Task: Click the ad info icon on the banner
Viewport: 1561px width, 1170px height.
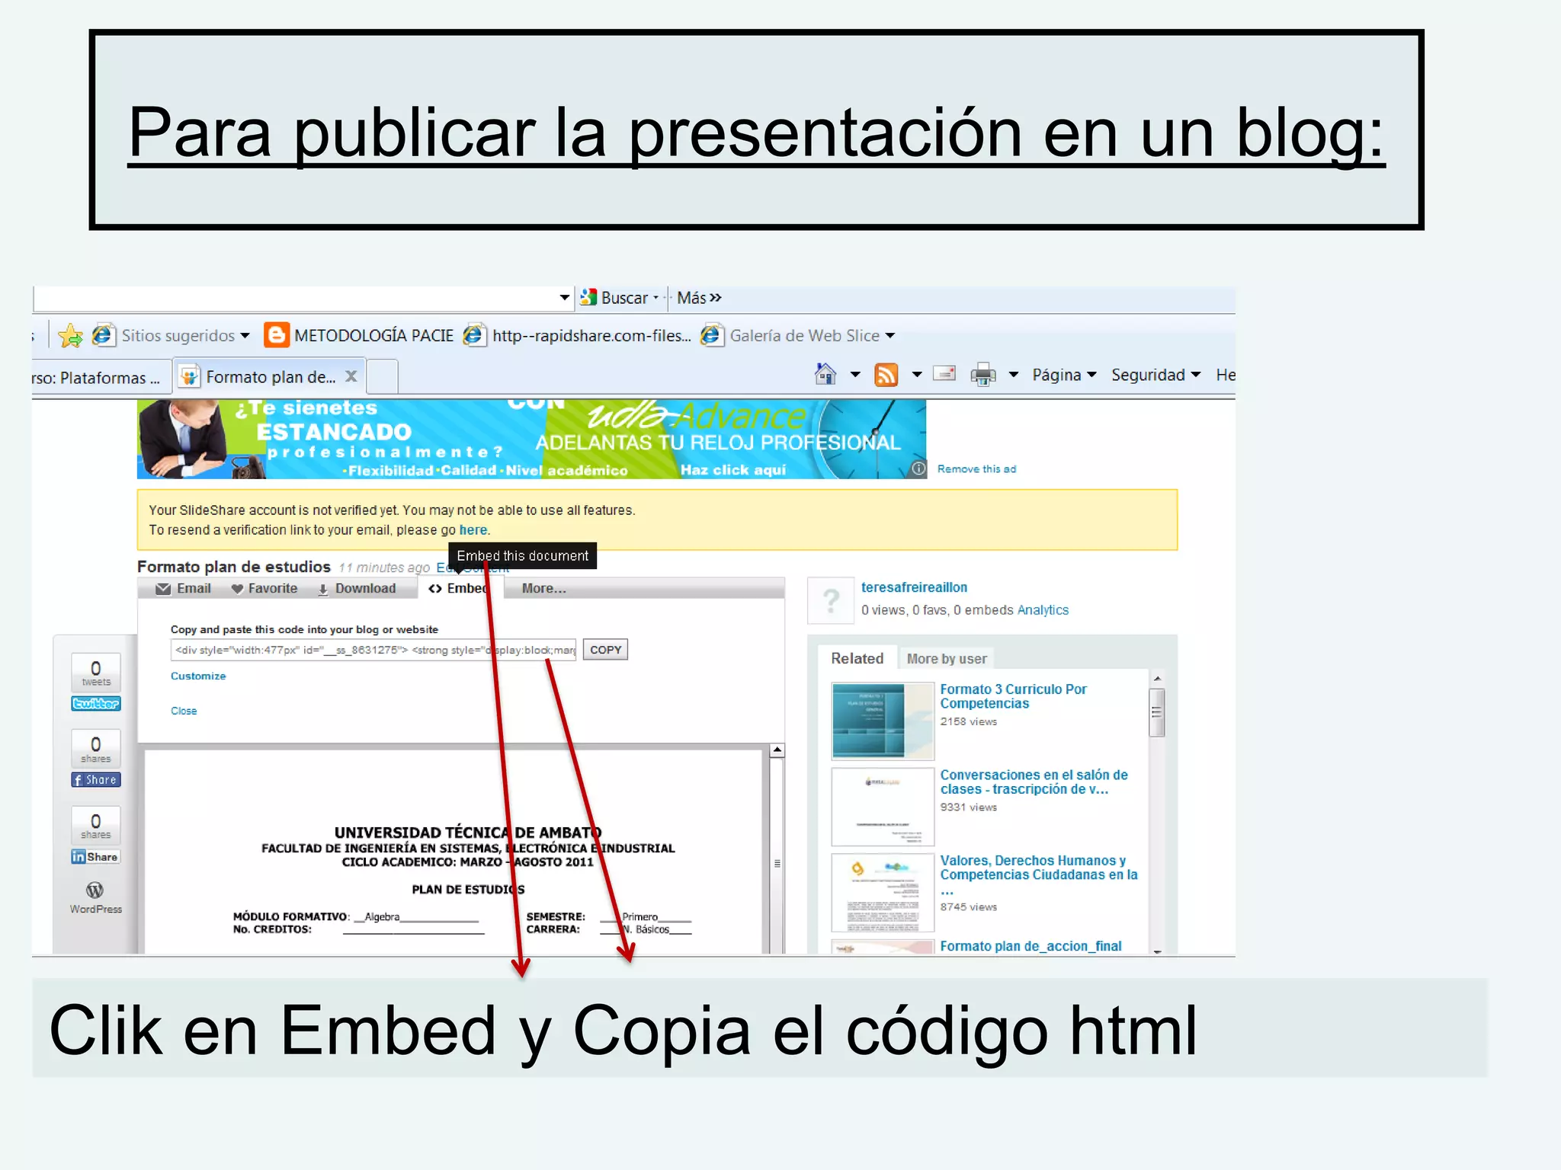Action: coord(919,468)
